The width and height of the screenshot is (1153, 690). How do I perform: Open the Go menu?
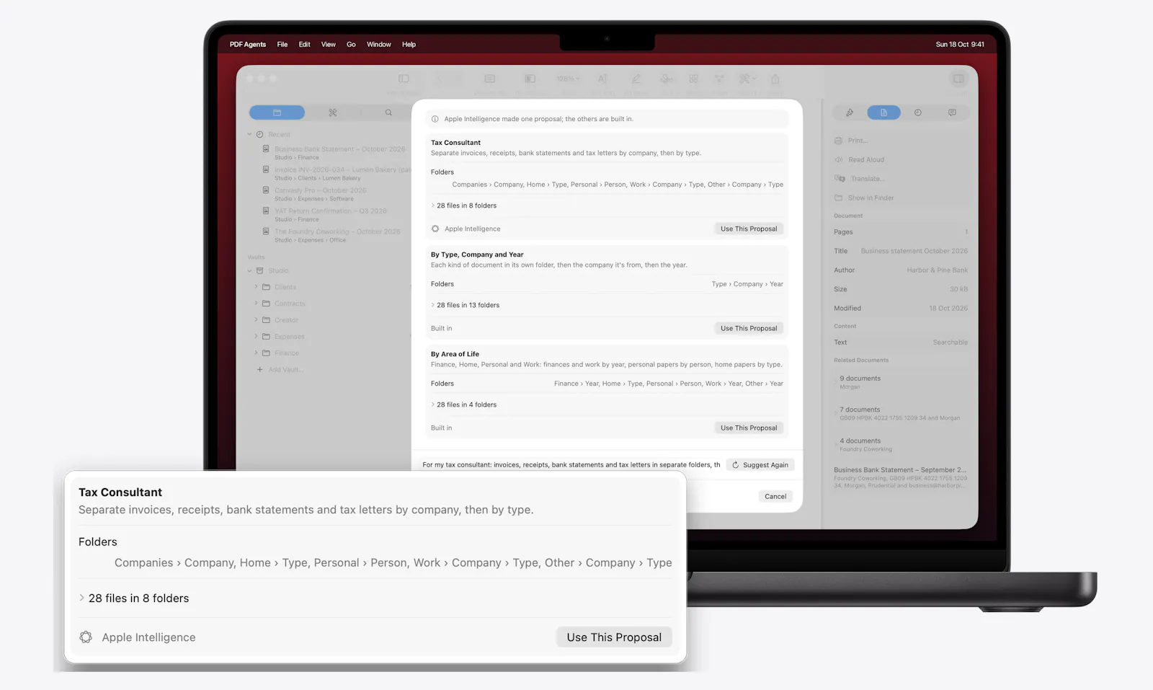[x=351, y=44]
